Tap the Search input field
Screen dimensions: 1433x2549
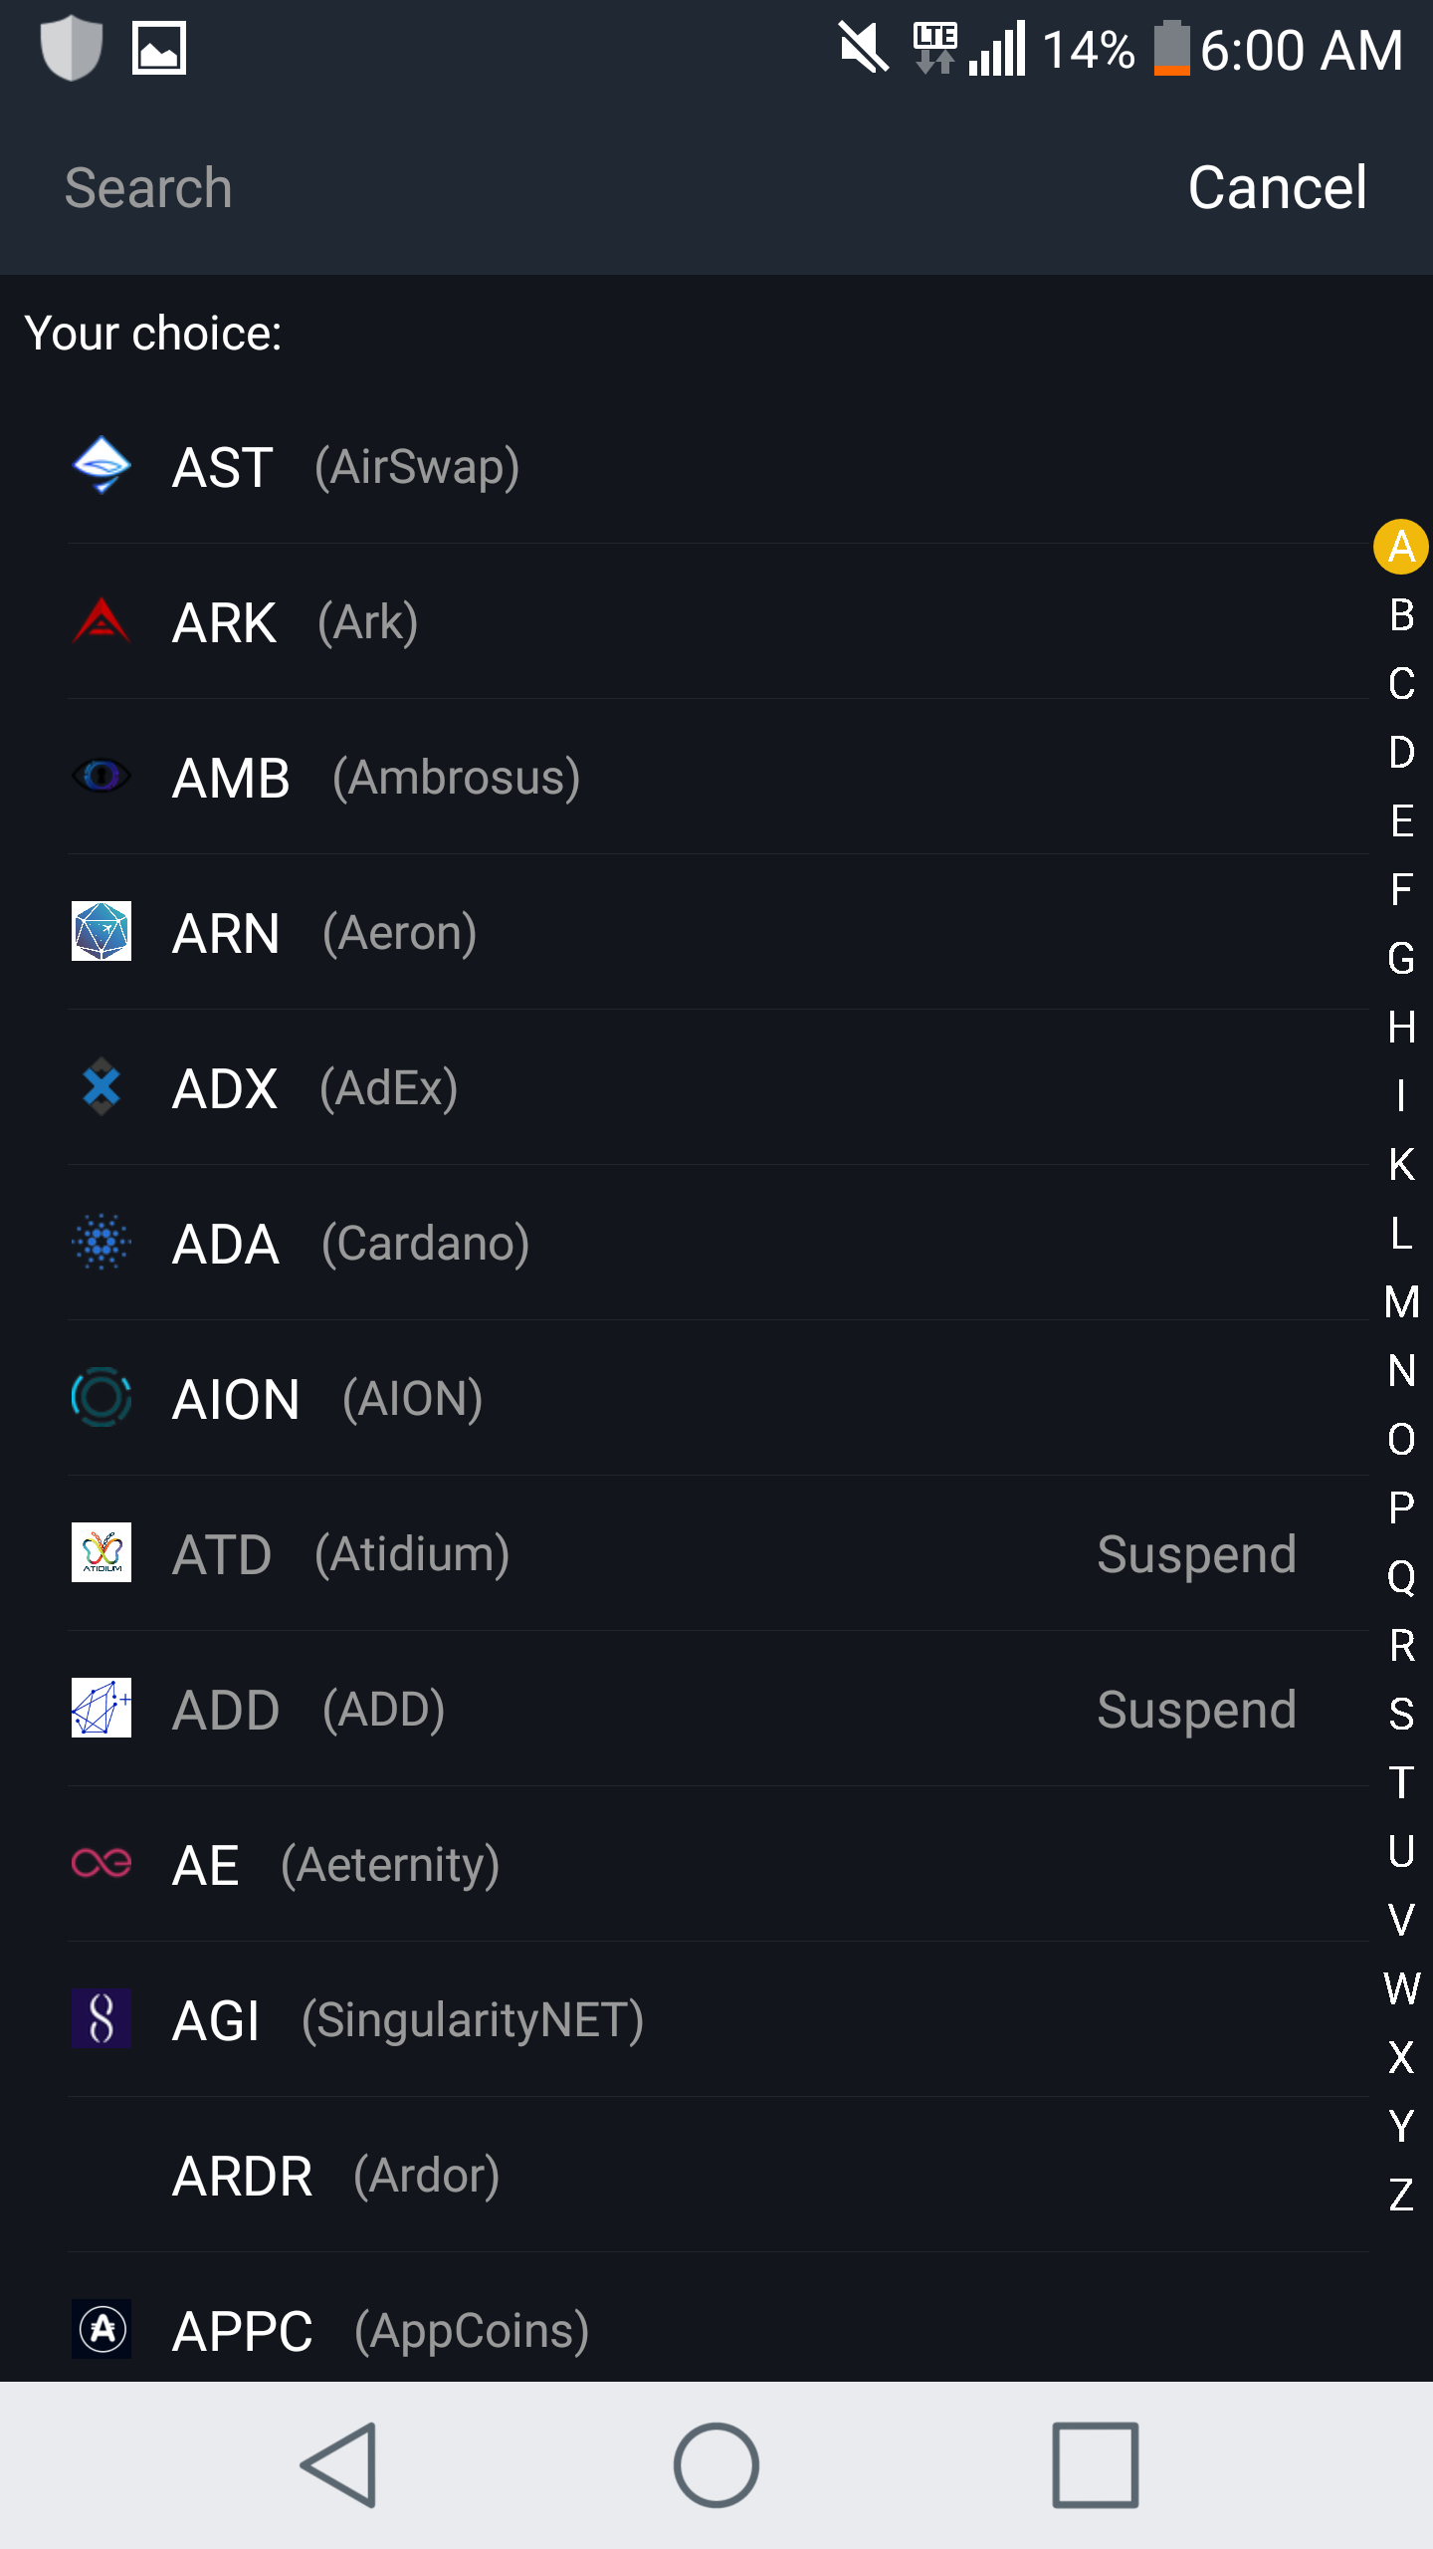[498, 187]
